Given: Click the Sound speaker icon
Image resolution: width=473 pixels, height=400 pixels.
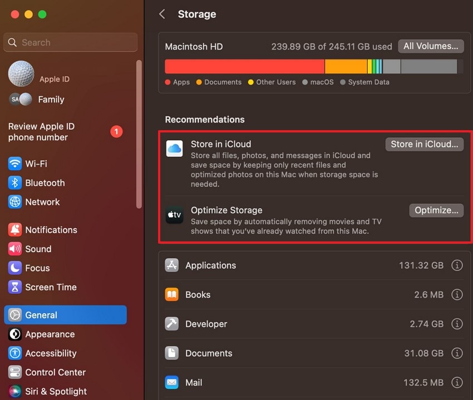Looking at the screenshot, I should point(15,249).
